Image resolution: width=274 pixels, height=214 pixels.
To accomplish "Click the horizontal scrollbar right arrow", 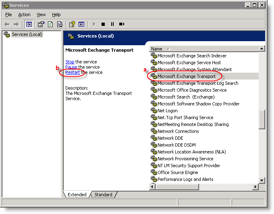I will 255,187.
